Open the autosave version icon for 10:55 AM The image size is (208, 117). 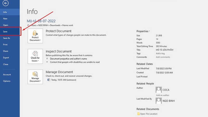pos(49,80)
